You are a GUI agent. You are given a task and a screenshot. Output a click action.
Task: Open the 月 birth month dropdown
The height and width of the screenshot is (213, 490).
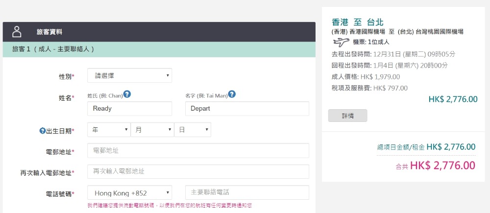point(152,130)
